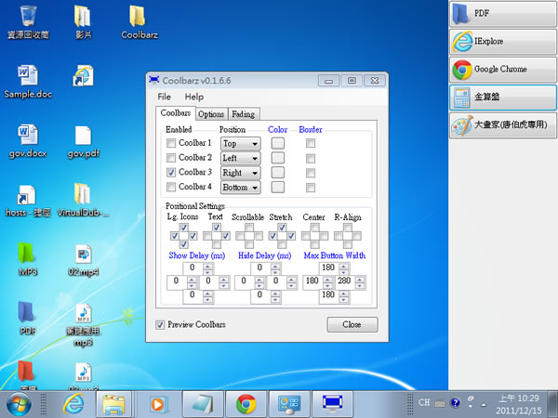The height and width of the screenshot is (418, 558).
Task: Open PDF shortcut in the Coolbar
Action: click(502, 14)
